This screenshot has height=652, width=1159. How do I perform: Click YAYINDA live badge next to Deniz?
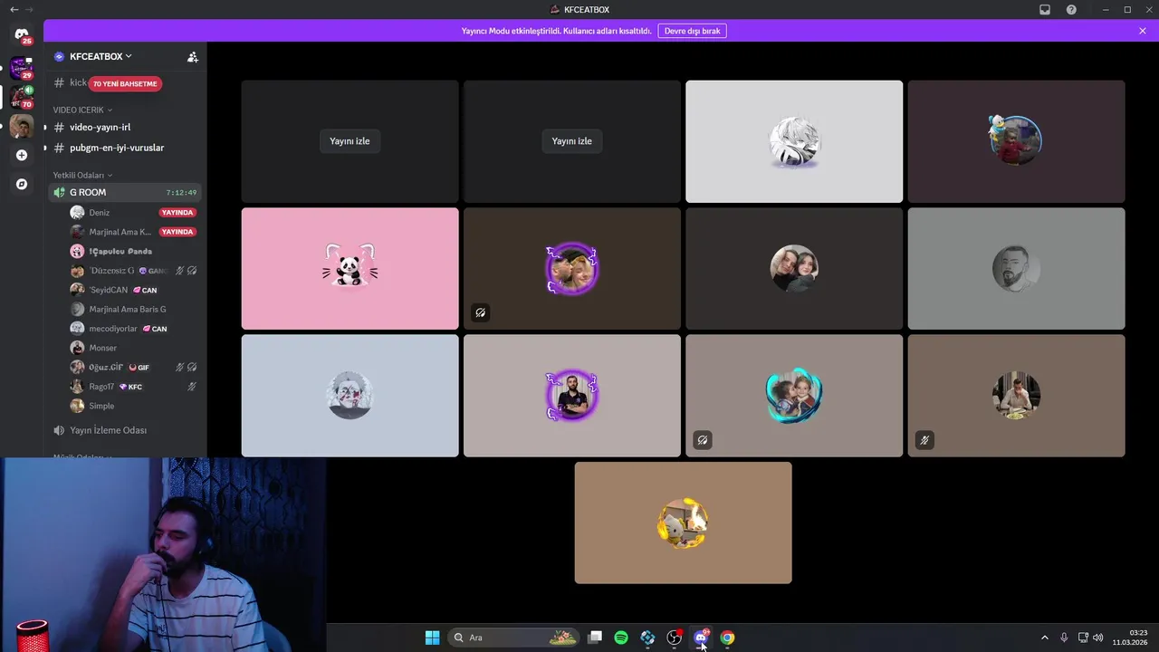[x=177, y=213]
